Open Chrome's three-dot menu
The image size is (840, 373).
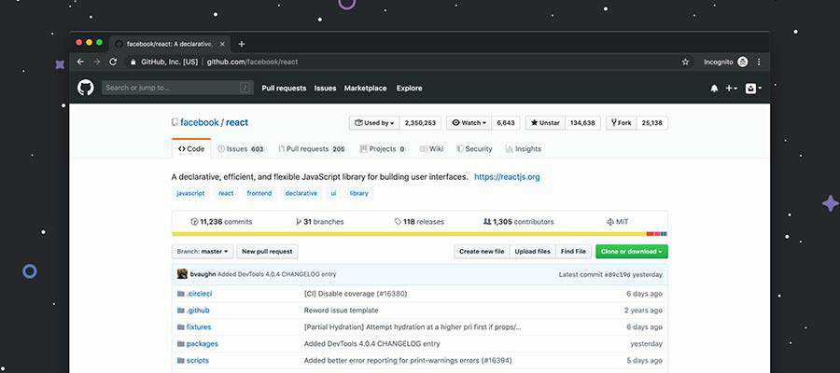[759, 62]
